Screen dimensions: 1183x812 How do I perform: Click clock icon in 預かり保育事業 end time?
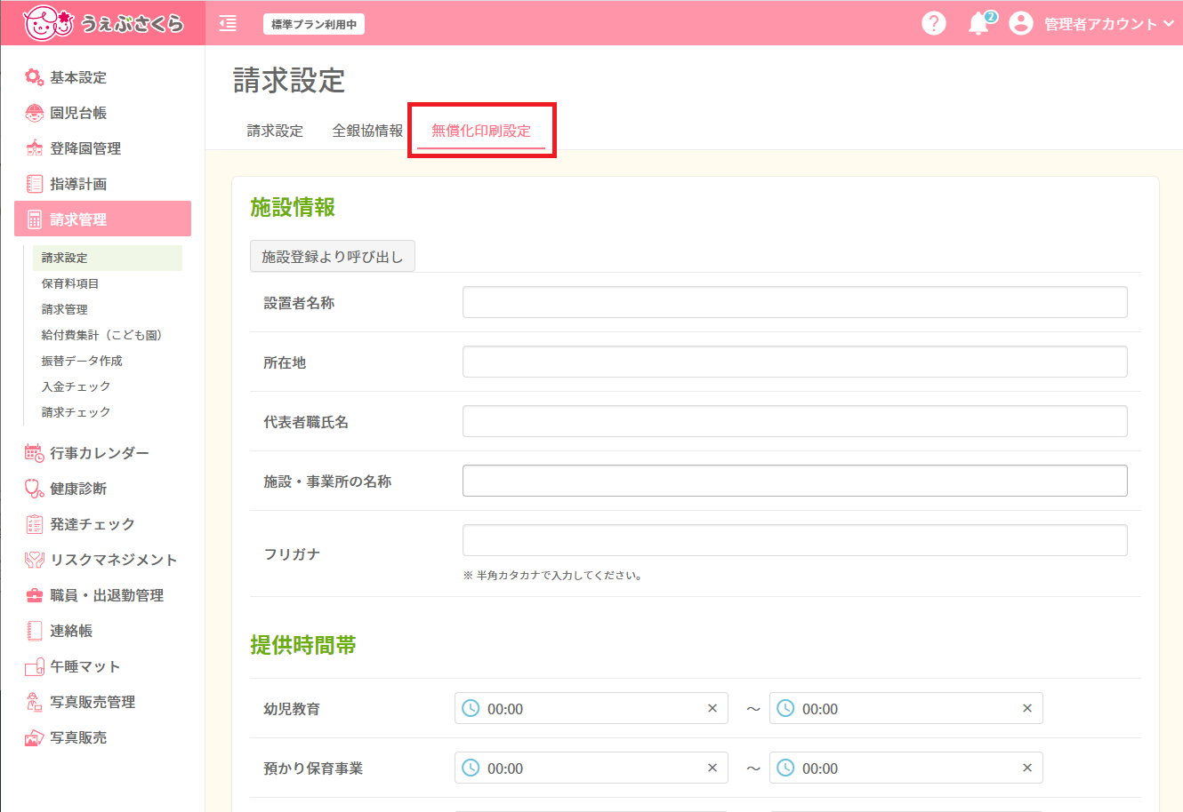(786, 768)
